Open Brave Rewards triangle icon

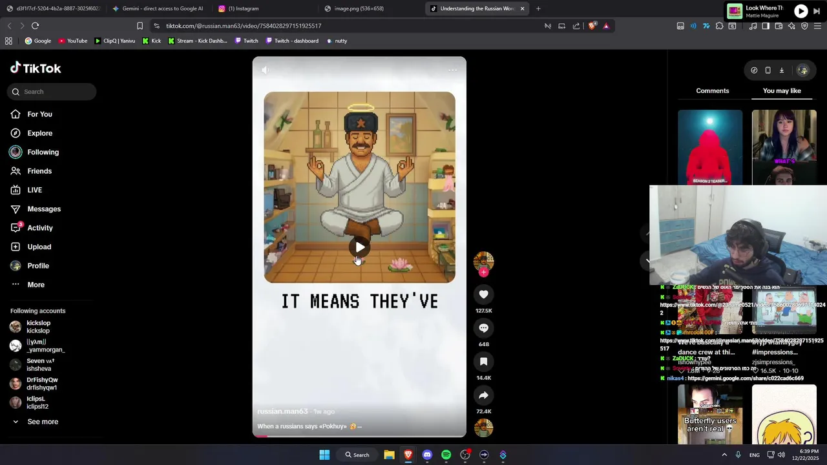tap(606, 26)
